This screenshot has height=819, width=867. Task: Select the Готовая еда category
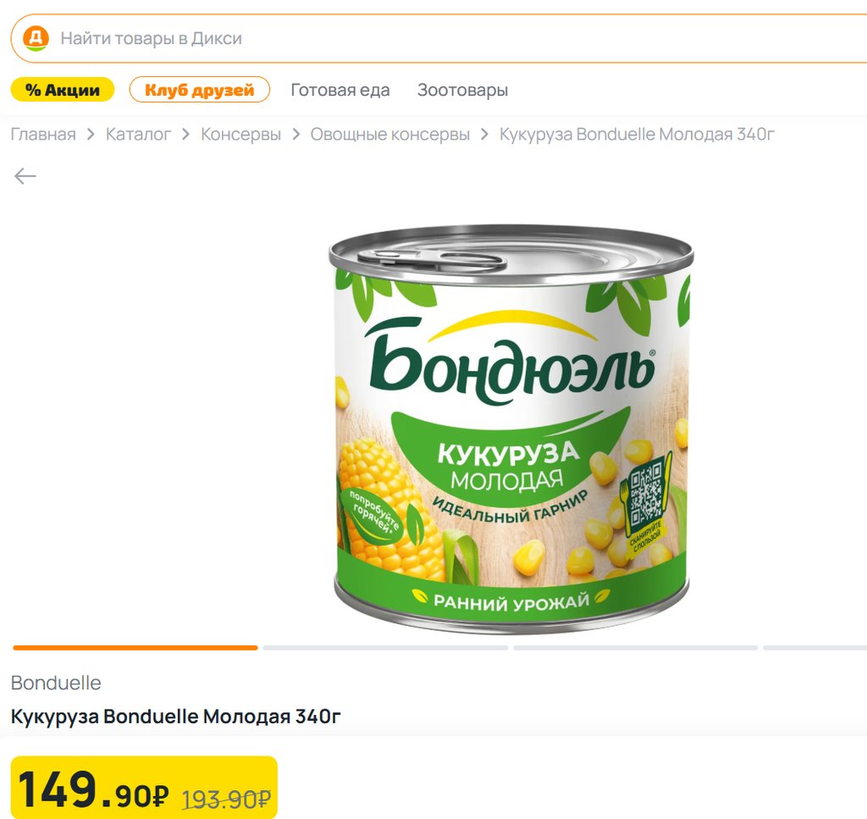pyautogui.click(x=340, y=90)
